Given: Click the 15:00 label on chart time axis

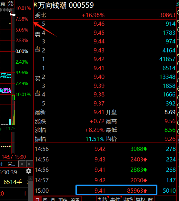Looking at the screenshot, I should (x=20, y=157).
